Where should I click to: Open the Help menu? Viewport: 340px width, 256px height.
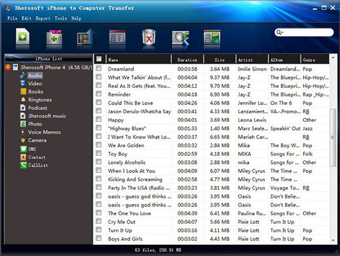76,18
